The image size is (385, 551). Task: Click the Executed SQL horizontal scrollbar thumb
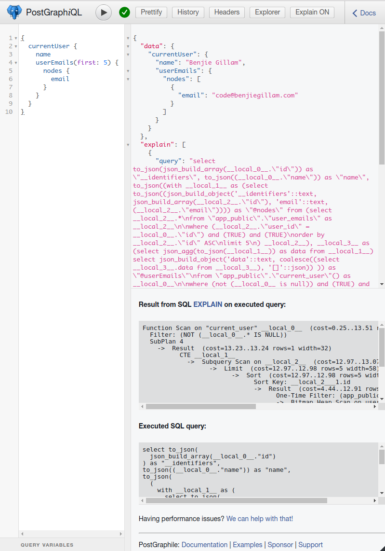coord(237,500)
